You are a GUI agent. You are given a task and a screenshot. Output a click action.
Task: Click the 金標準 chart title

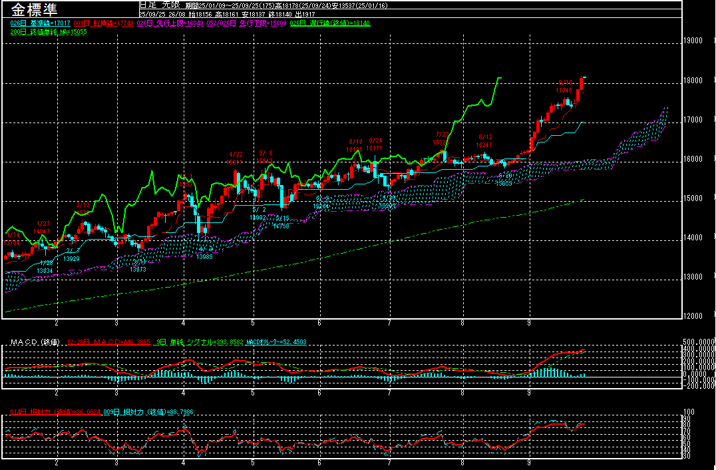(33, 10)
